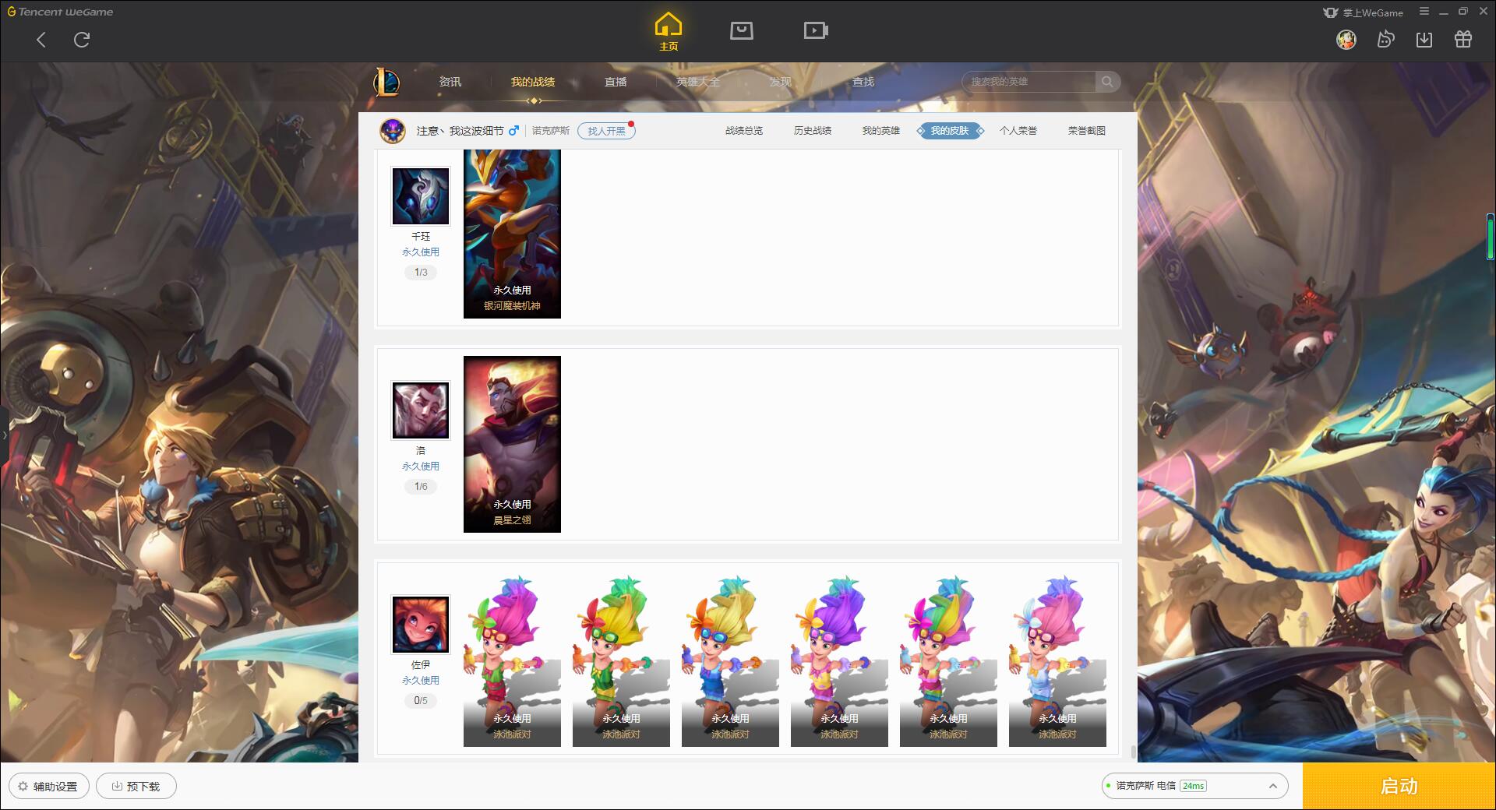The width and height of the screenshot is (1496, 810).
Task: Switch to 个人荣誉 sub-tab
Action: (1018, 131)
